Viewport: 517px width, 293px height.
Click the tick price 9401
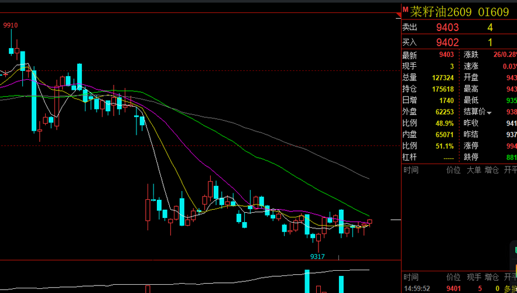pyautogui.click(x=454, y=289)
